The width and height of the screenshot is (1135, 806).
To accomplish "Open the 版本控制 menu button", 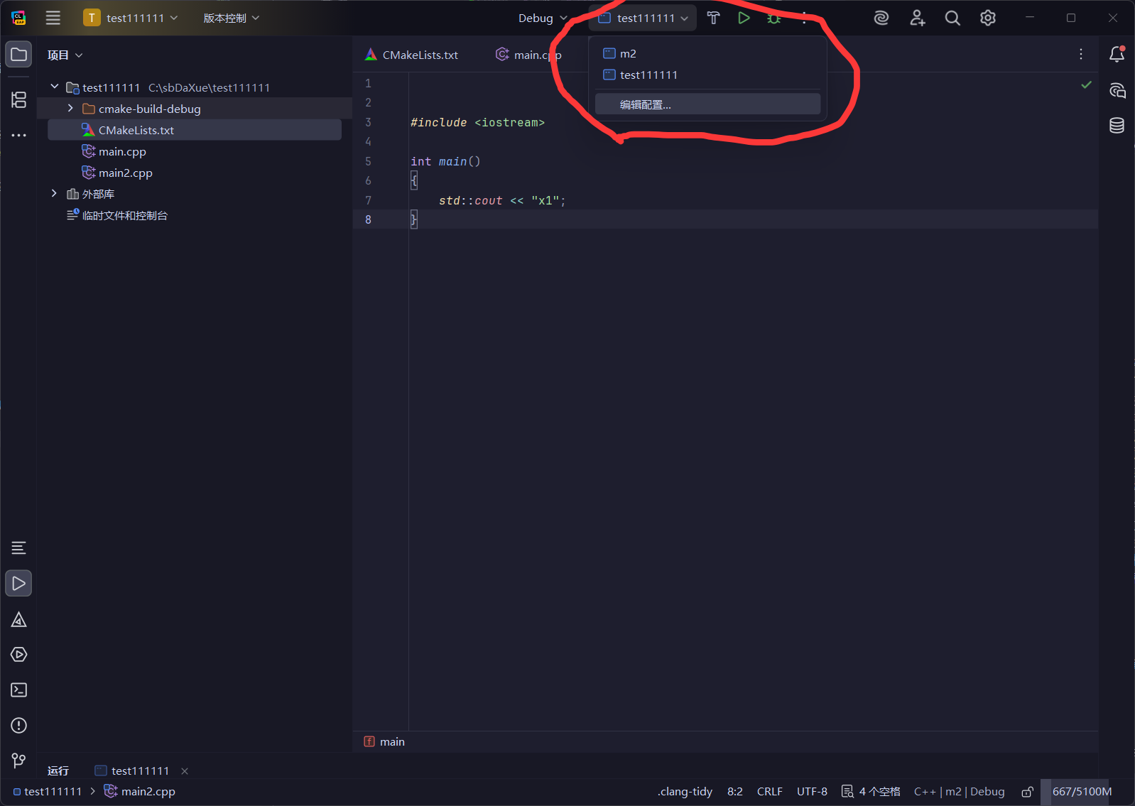I will (231, 18).
